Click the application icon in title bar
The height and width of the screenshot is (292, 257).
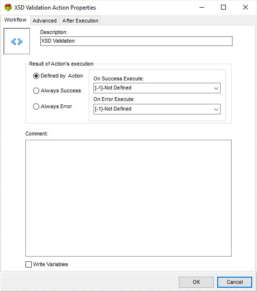point(8,8)
